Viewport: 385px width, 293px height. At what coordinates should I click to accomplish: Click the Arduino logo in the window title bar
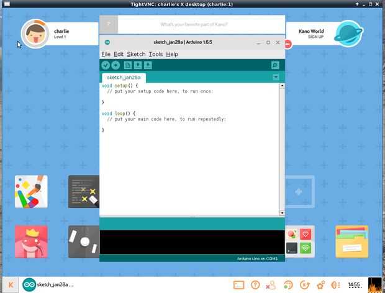click(107, 42)
